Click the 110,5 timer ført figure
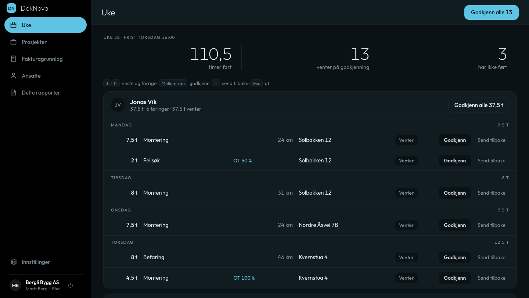The image size is (529, 298). [x=211, y=54]
